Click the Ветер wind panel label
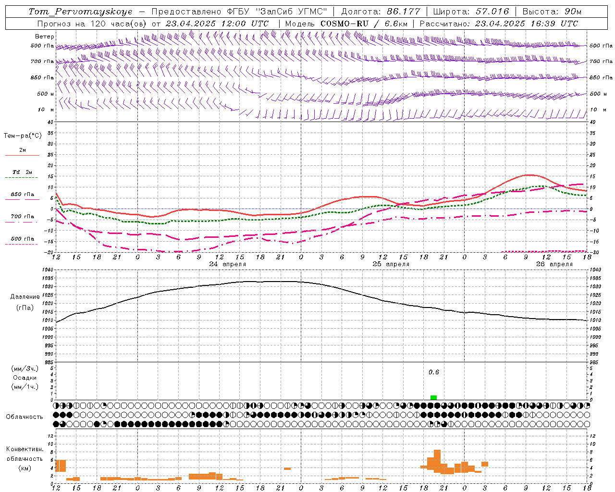The image size is (615, 492). coord(45,37)
